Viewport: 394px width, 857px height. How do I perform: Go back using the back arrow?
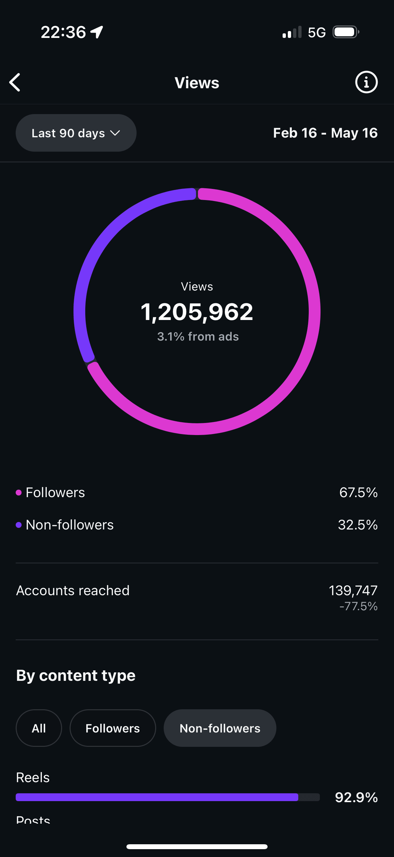tap(15, 82)
